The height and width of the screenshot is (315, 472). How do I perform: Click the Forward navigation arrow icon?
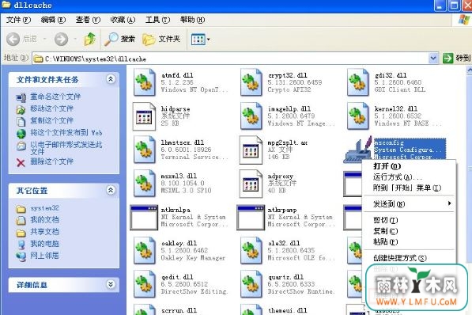pyautogui.click(x=61, y=40)
